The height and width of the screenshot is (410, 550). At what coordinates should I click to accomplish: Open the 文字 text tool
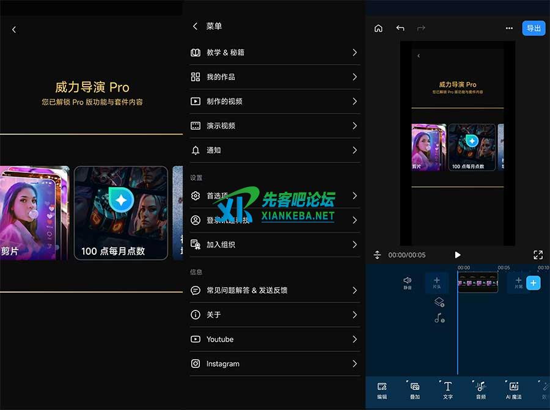point(447,390)
